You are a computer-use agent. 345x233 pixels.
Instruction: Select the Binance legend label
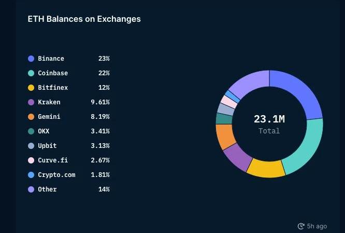[51, 59]
